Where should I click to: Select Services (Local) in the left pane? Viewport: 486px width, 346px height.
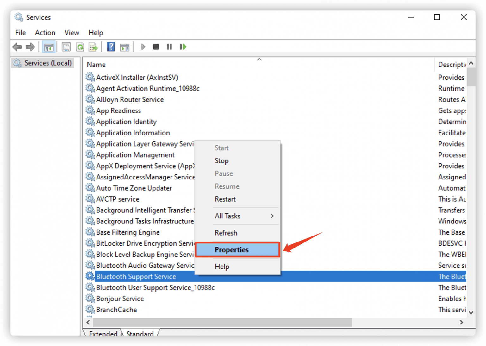pyautogui.click(x=48, y=63)
